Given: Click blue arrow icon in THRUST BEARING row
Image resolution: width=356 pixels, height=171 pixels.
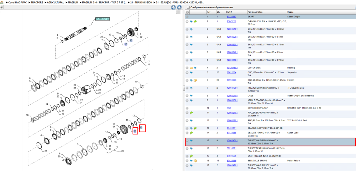Looking at the screenshot, I should (x=191, y=148).
